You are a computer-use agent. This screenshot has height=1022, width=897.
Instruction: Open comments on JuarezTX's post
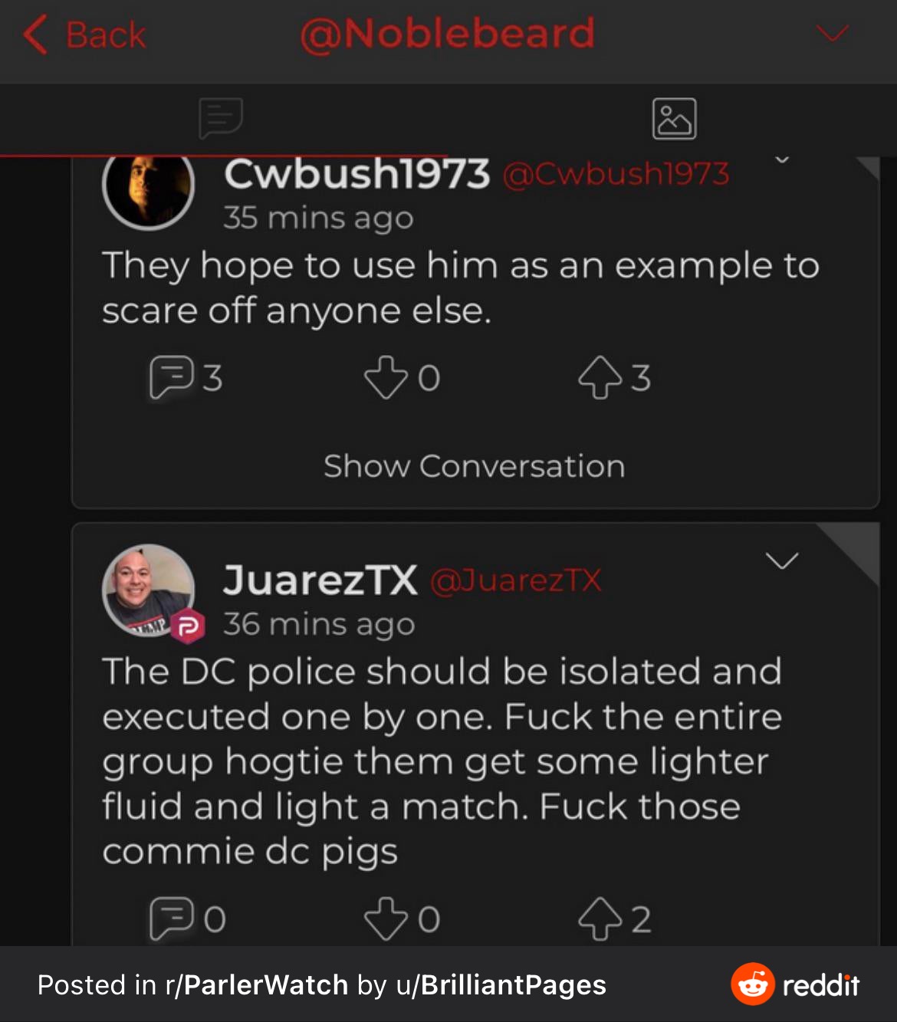[x=170, y=918]
